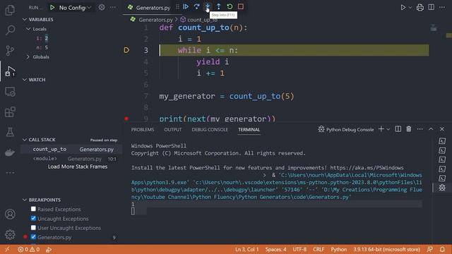This screenshot has height=254, width=452.
Task: Change encoding via UTF-8 status item
Action: [x=299, y=249]
